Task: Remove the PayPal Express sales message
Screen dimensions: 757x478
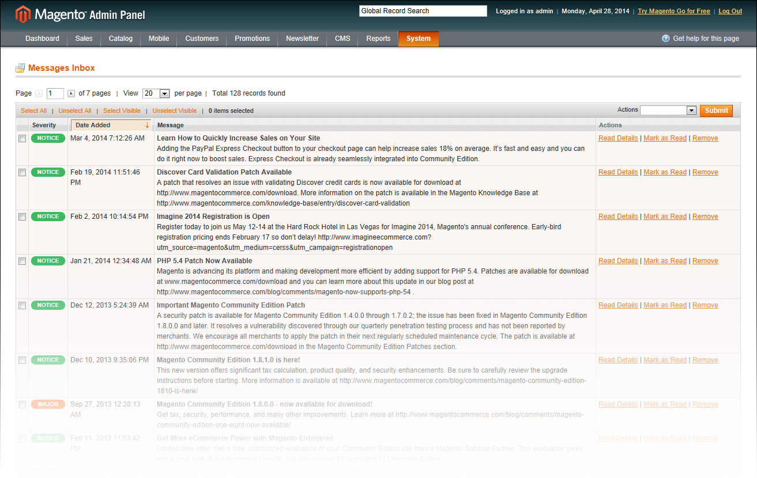Action: pyautogui.click(x=705, y=138)
